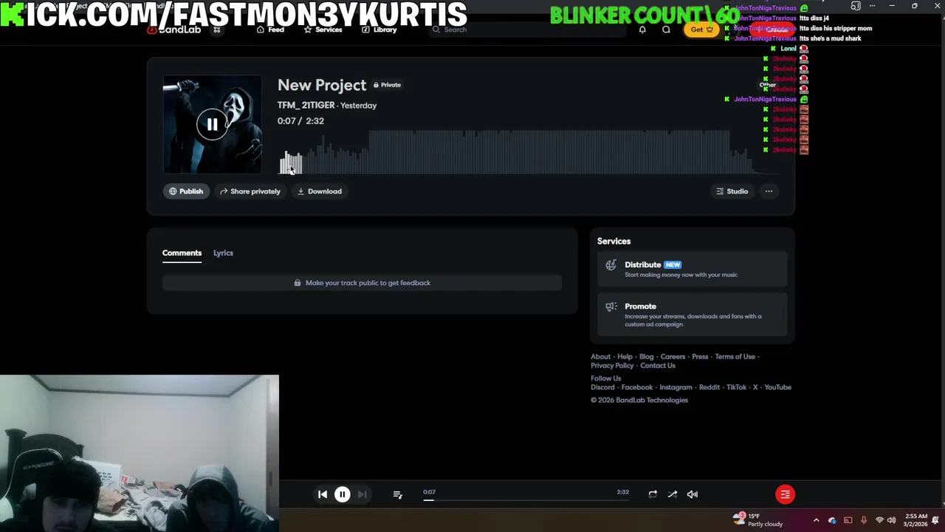Open the Services menu
This screenshot has height=532, width=945.
coord(323,30)
